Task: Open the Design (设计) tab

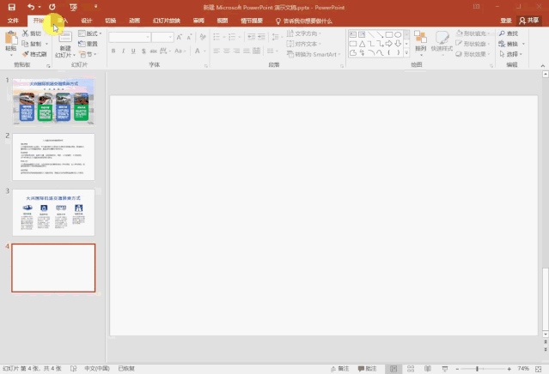Action: 87,21
